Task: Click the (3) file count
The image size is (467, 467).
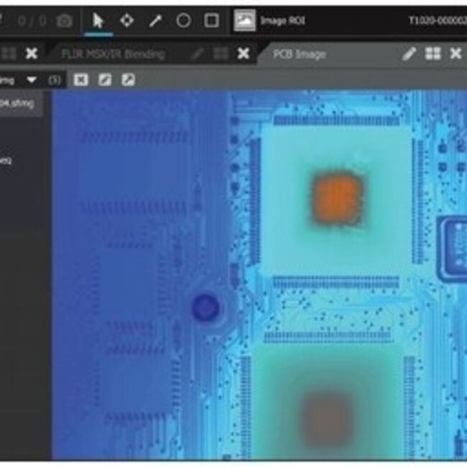Action: [55, 80]
